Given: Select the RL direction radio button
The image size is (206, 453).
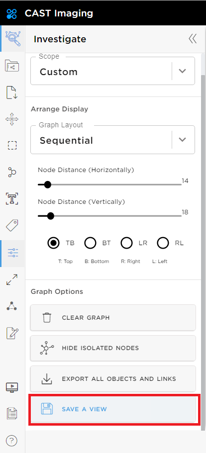Looking at the screenshot, I should click(x=163, y=243).
